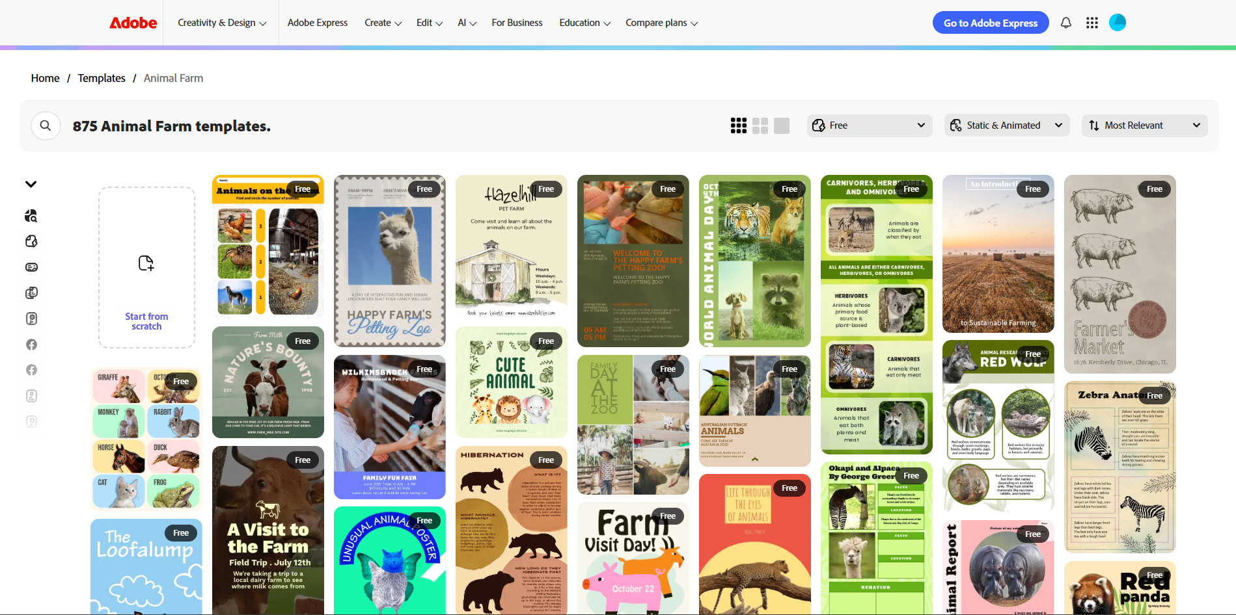Click the Facebook post filter icon in sidebar
This screenshot has width=1236, height=615.
(31, 345)
